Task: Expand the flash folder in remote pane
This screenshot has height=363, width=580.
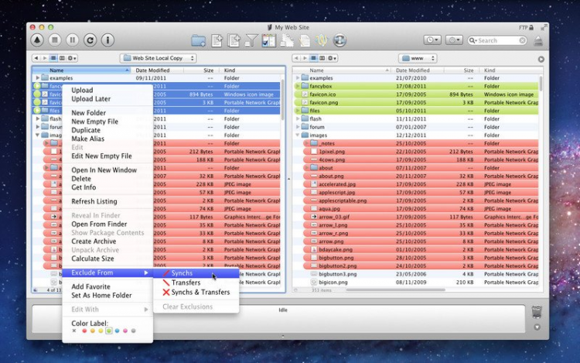Action: pos(298,119)
